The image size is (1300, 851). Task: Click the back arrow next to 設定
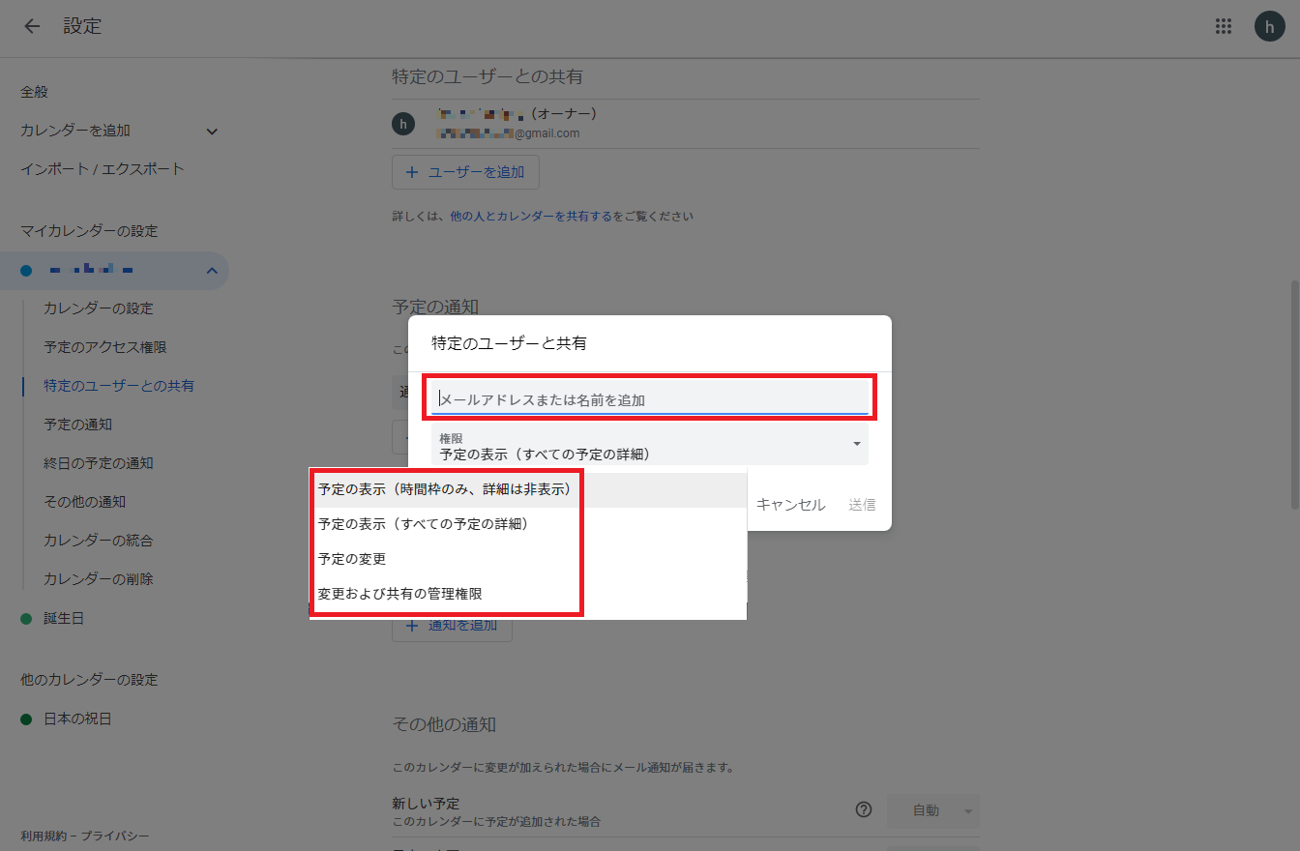[x=32, y=26]
